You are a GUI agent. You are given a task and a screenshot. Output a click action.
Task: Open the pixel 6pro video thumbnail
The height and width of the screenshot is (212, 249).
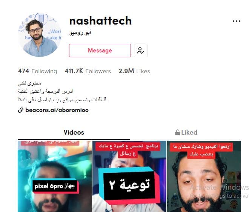coord(55,176)
